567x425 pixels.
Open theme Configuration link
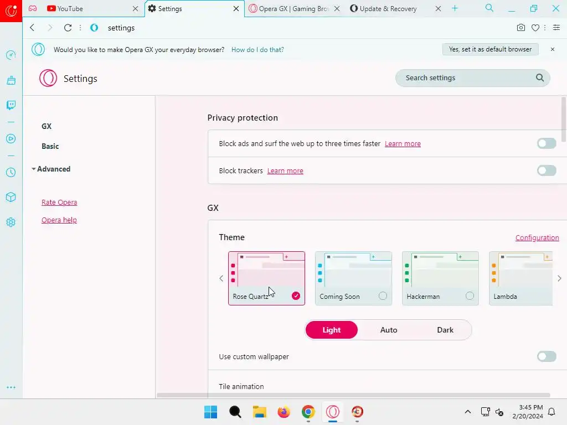click(x=537, y=237)
